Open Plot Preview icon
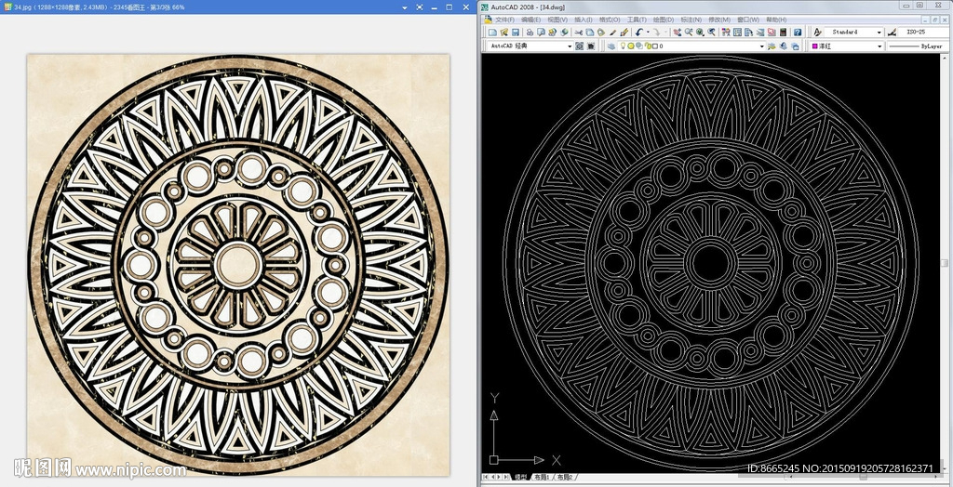This screenshot has height=487, width=953. coord(541,33)
